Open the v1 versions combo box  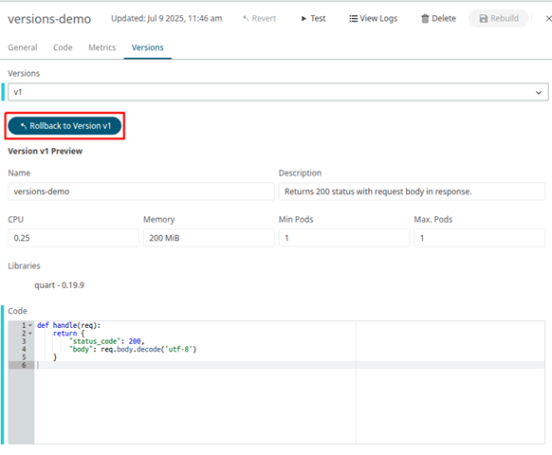pyautogui.click(x=278, y=92)
